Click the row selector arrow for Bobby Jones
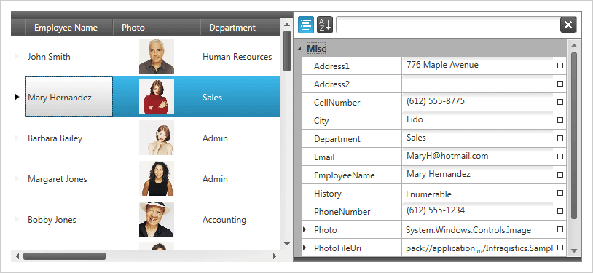 [x=17, y=220]
